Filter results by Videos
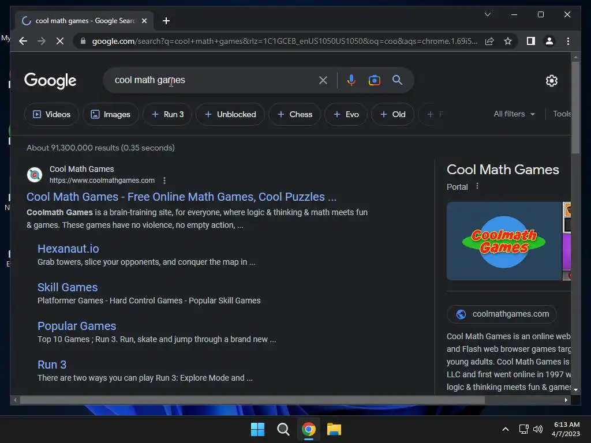 click(51, 114)
